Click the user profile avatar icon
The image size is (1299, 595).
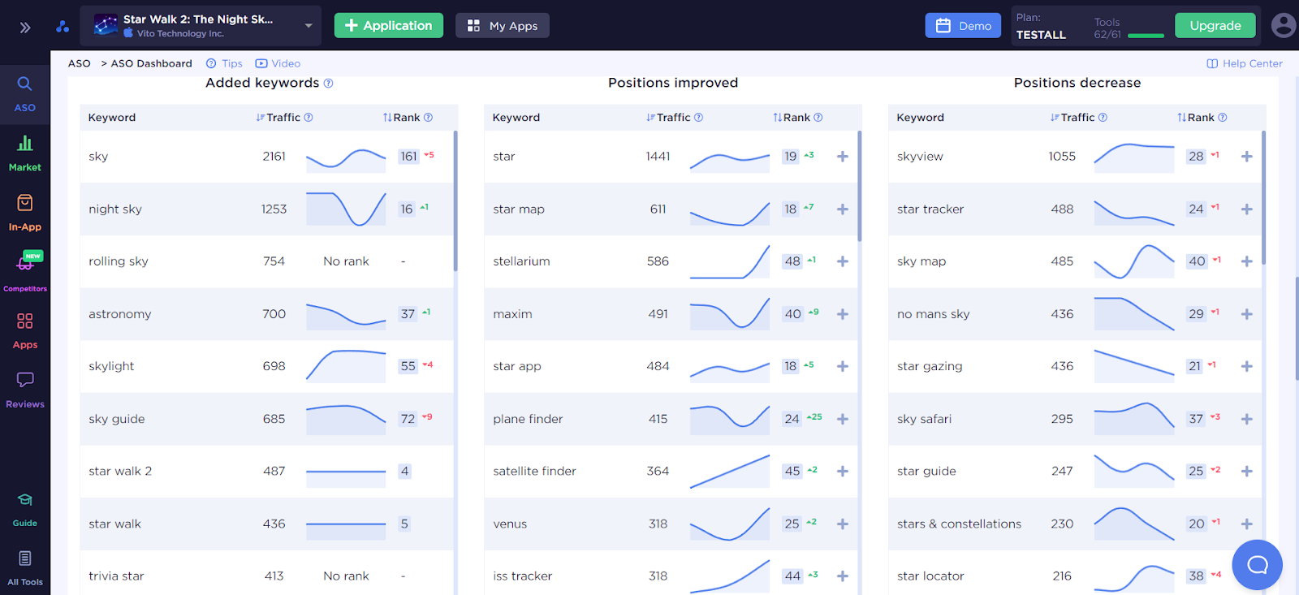(x=1284, y=25)
